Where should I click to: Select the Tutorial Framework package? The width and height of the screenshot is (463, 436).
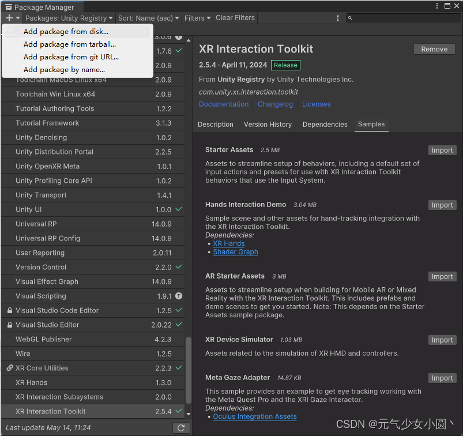(93, 123)
